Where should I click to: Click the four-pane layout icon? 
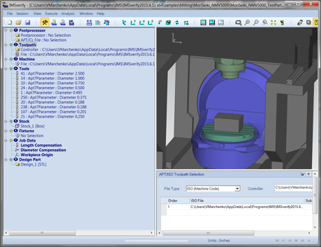203,23
